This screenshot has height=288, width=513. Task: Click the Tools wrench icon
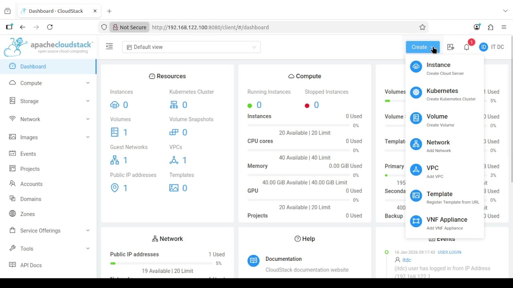[12, 248]
